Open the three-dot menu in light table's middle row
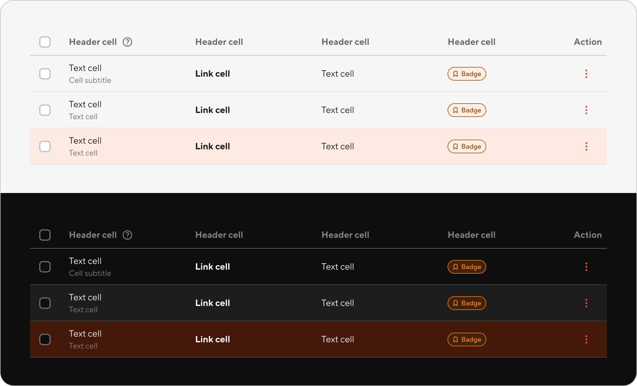The height and width of the screenshot is (386, 637). point(586,110)
